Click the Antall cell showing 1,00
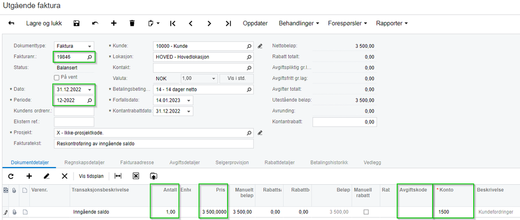Screen dimensions: 520x220 [164, 212]
